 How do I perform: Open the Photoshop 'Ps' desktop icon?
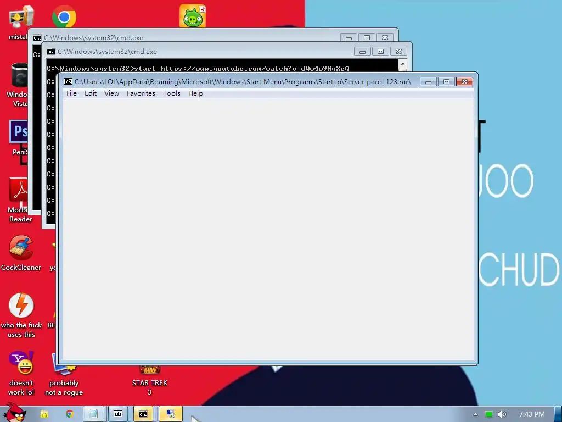pyautogui.click(x=19, y=138)
